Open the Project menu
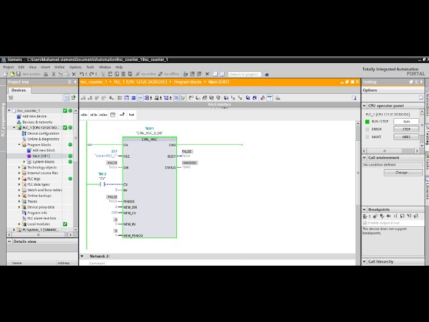The height and width of the screenshot is (322, 429). [8, 67]
